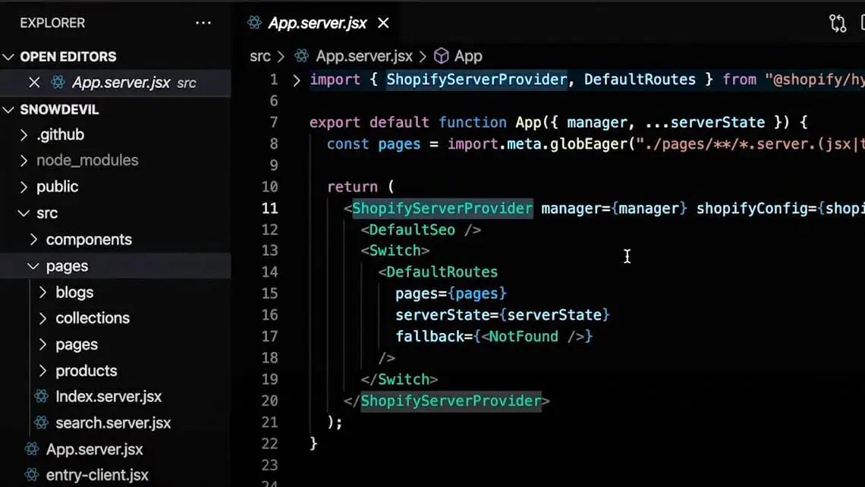This screenshot has height=487, width=865.
Task: Click the React file icon beside Index.server.jsx
Action: pos(42,397)
